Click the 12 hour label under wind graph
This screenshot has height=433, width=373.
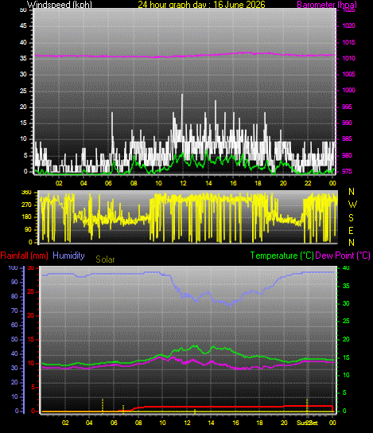point(183,183)
